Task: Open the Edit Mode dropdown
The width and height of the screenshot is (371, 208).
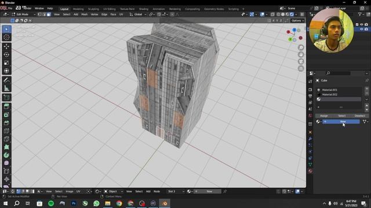Action: coord(23,14)
